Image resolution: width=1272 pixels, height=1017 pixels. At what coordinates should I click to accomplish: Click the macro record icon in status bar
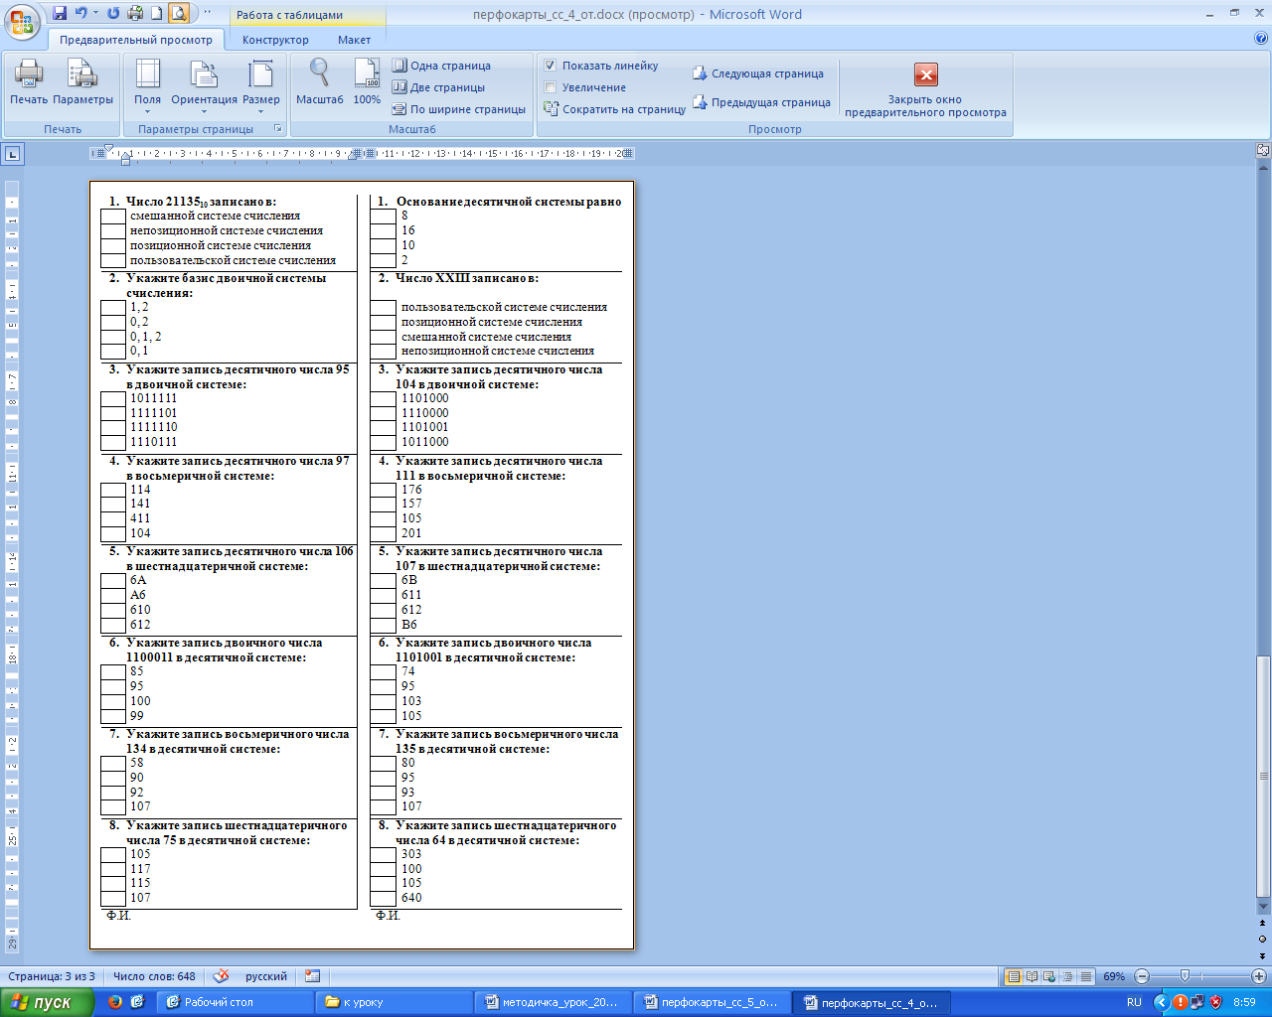[x=313, y=976]
